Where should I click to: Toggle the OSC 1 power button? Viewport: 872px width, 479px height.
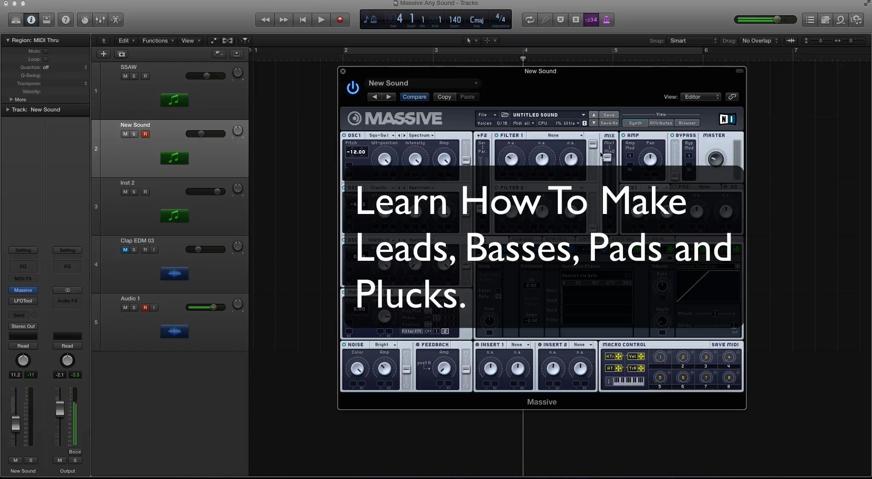tap(344, 135)
